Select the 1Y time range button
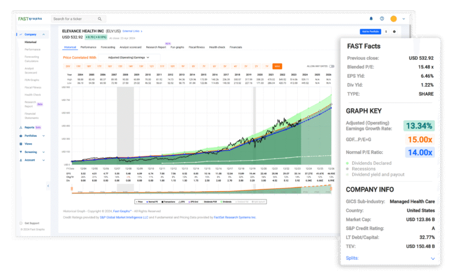 (x=267, y=66)
